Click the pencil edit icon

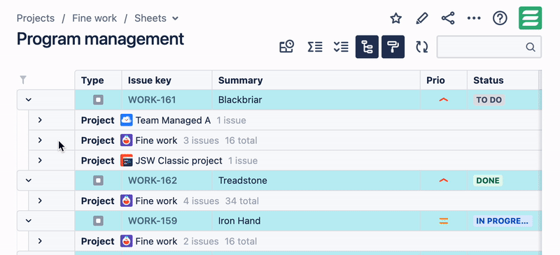pos(422,18)
